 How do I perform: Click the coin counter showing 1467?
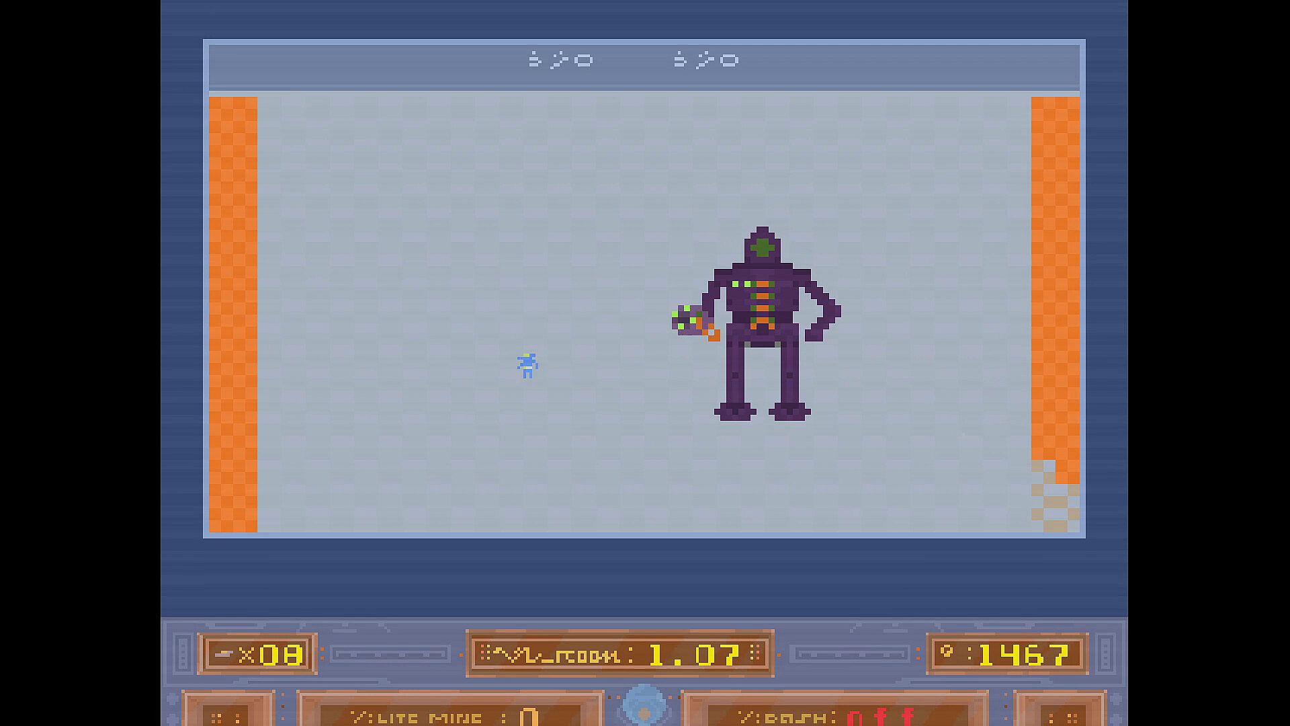point(1007,654)
